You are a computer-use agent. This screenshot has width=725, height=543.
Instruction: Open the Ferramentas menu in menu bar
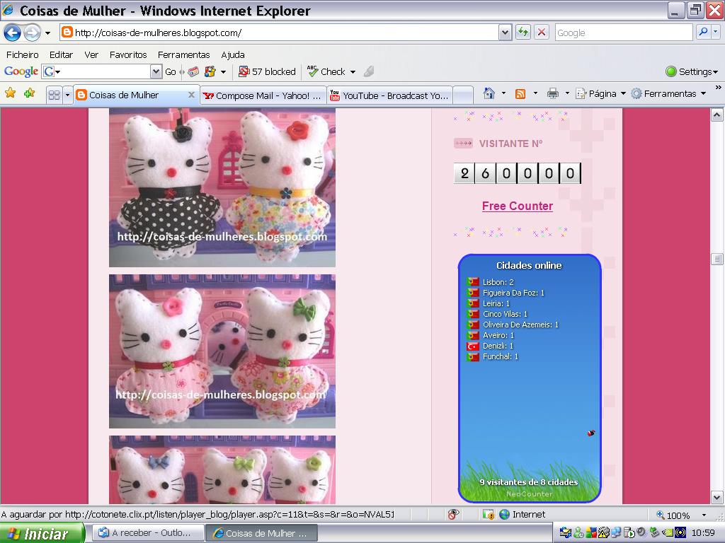tap(183, 54)
